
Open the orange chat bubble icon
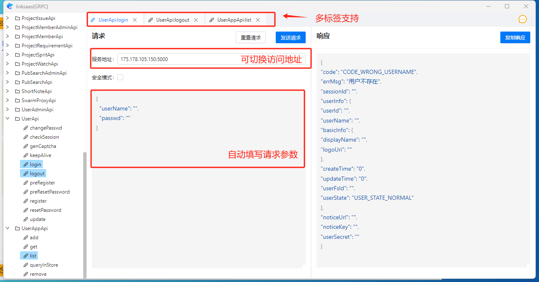click(x=523, y=19)
